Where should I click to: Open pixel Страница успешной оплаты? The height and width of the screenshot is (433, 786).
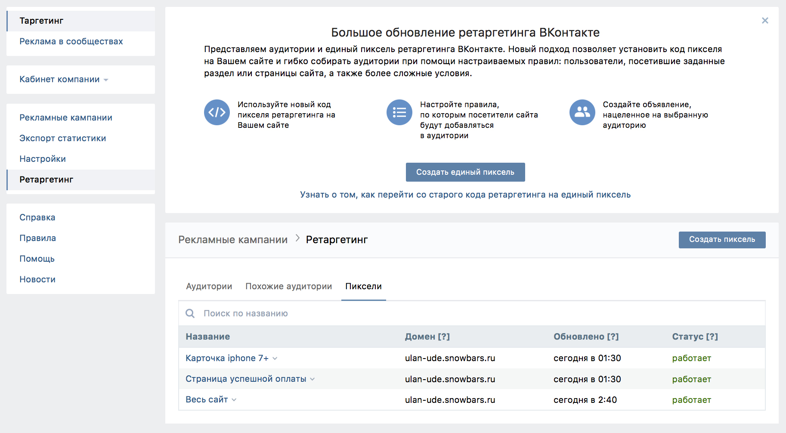pyautogui.click(x=246, y=379)
